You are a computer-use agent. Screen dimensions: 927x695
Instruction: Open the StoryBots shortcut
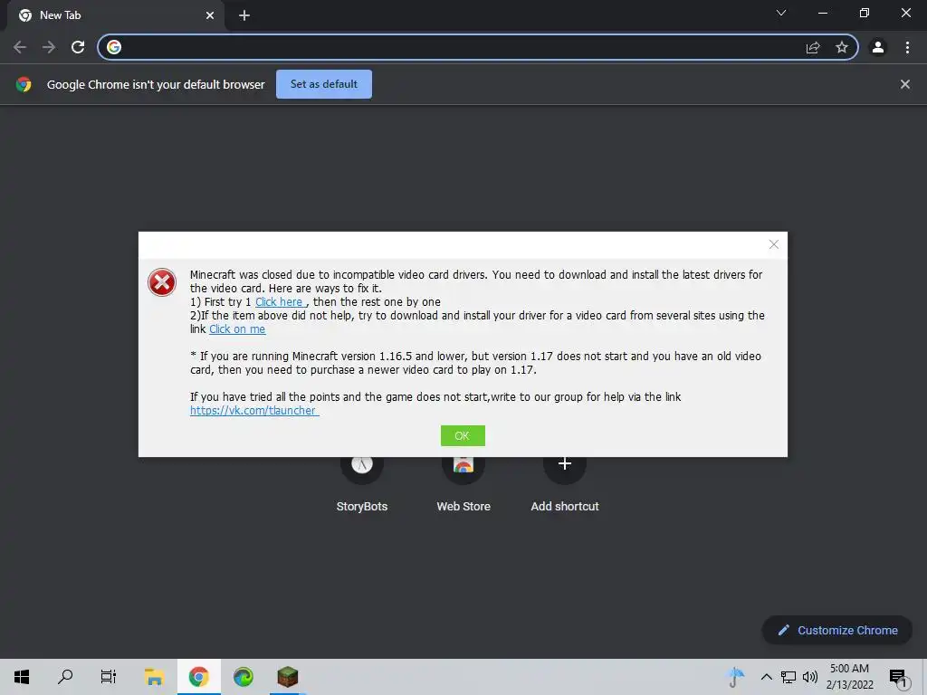[x=362, y=483]
